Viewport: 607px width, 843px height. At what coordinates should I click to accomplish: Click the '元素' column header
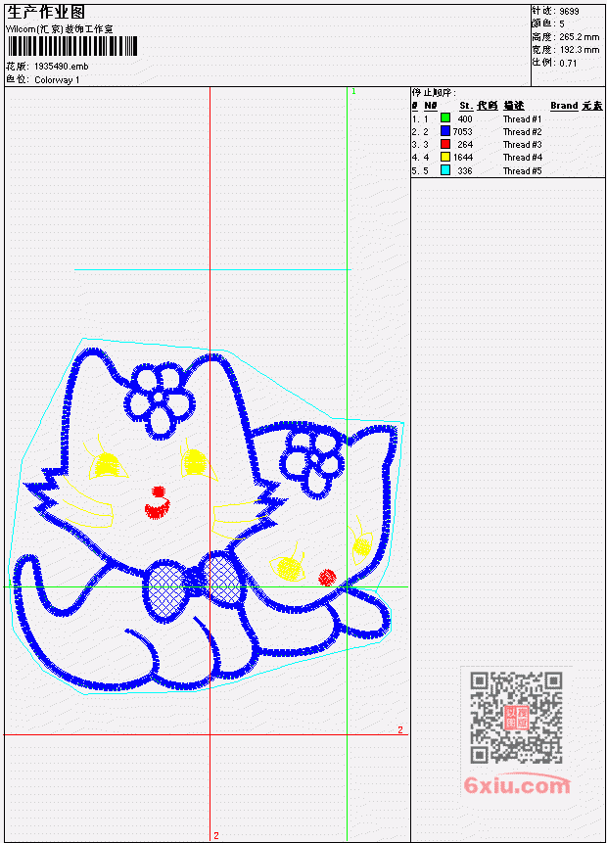[x=592, y=106]
